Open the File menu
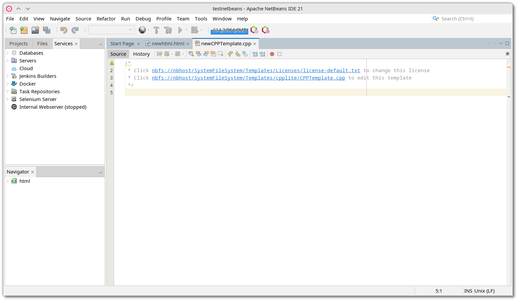 click(10, 19)
